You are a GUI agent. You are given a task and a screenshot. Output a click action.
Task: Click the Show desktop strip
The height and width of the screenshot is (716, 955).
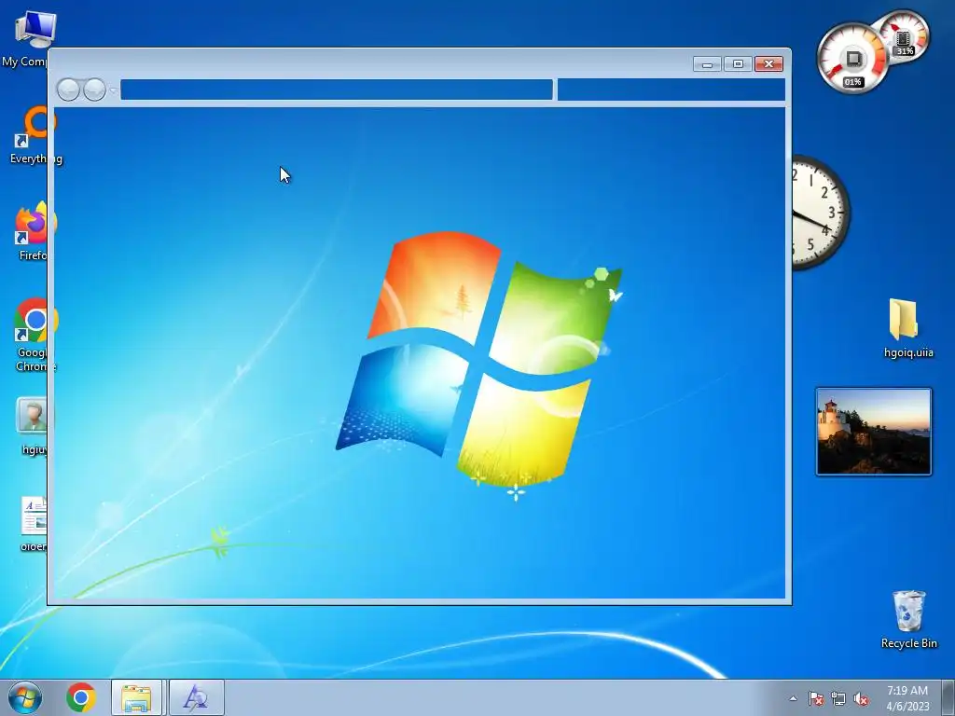948,697
